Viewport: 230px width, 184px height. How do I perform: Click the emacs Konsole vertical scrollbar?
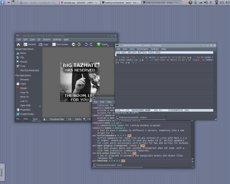pos(215,81)
